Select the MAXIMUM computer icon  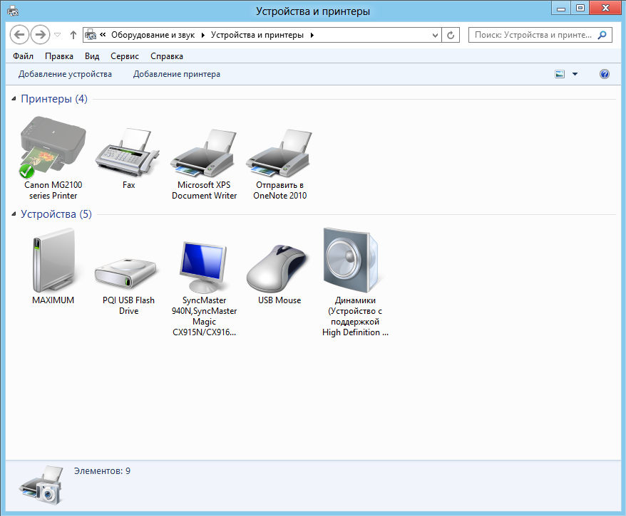(53, 260)
